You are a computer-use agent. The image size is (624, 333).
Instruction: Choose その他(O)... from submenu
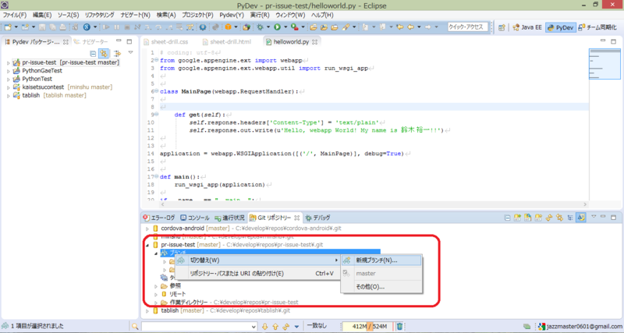pos(381,286)
